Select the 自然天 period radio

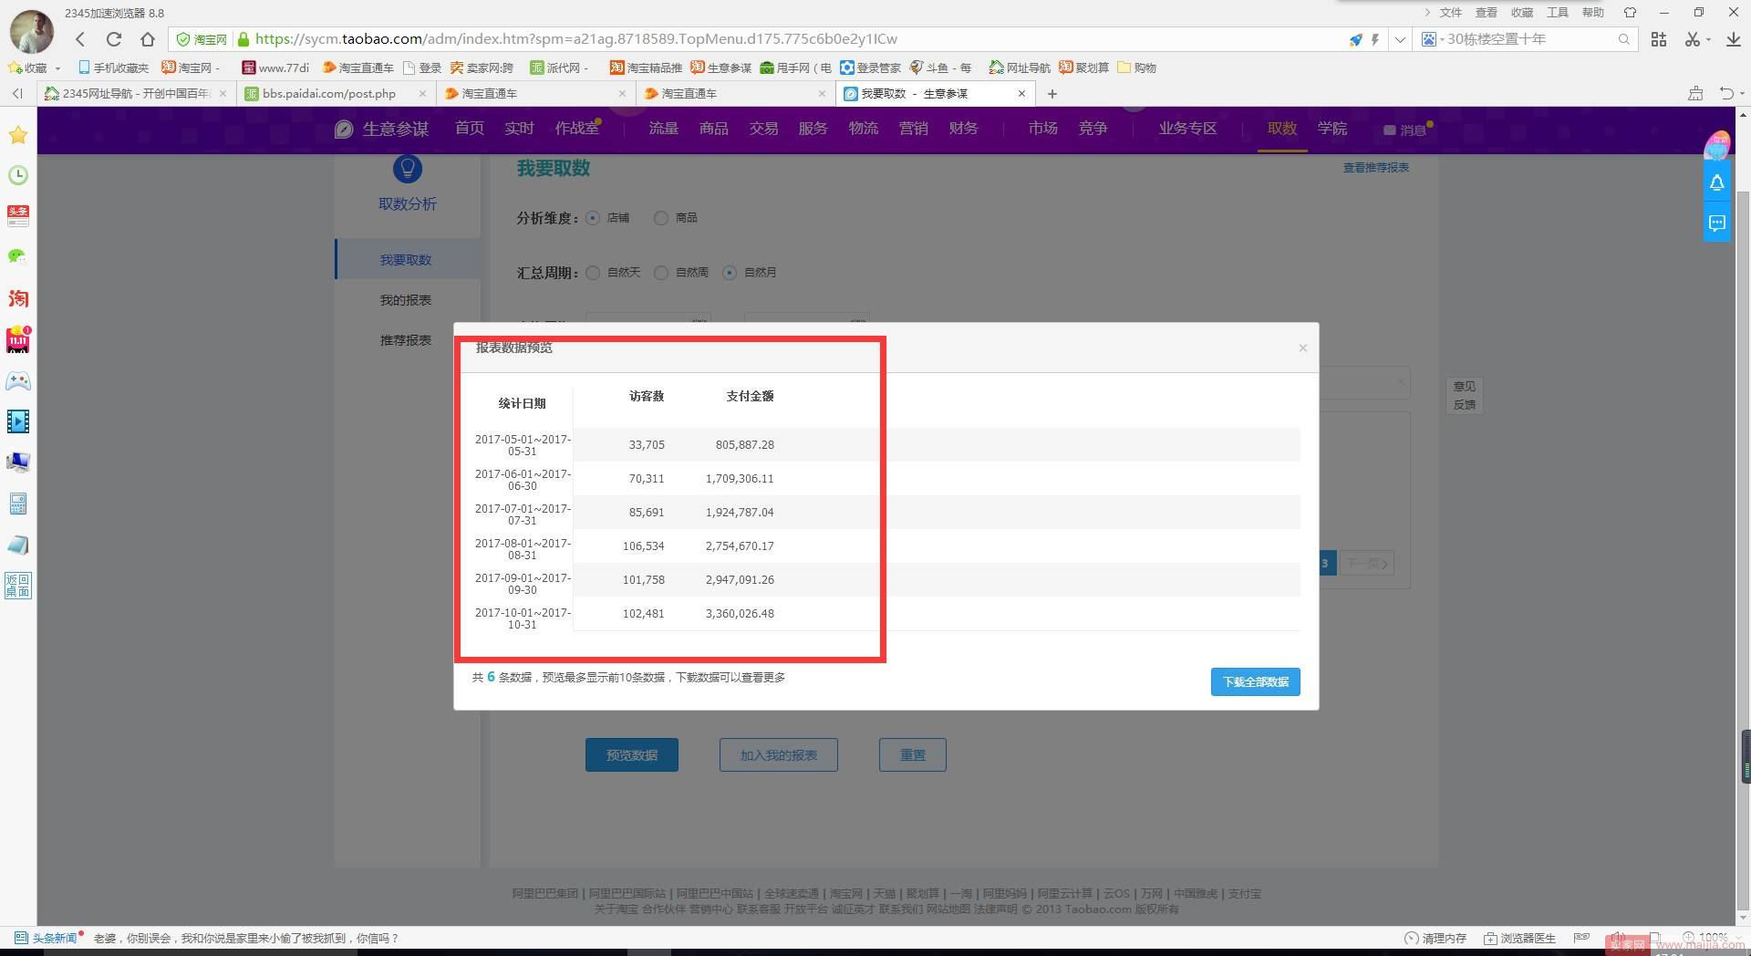pyautogui.click(x=593, y=273)
